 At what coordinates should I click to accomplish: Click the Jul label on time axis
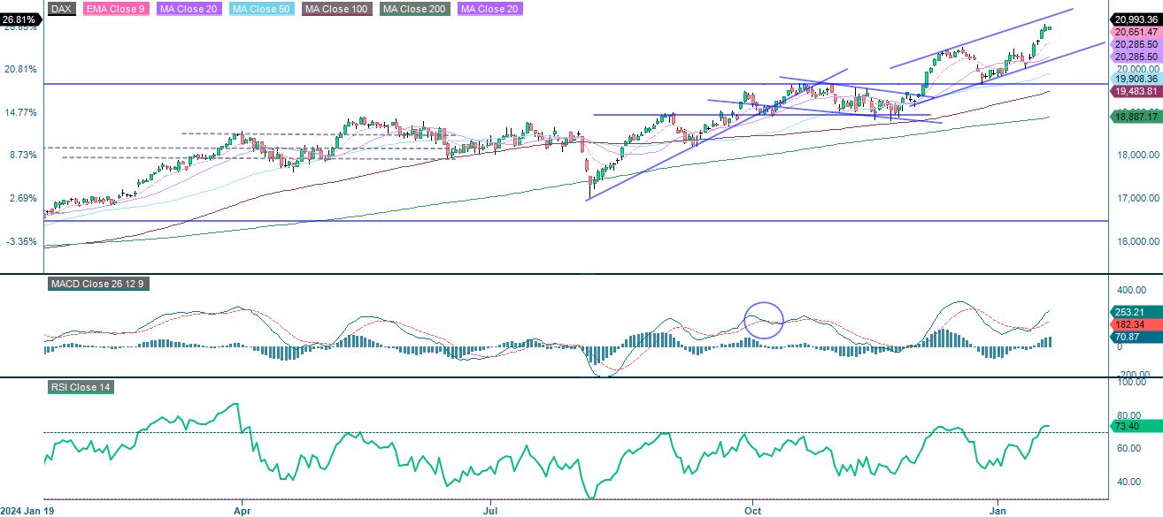pos(489,510)
